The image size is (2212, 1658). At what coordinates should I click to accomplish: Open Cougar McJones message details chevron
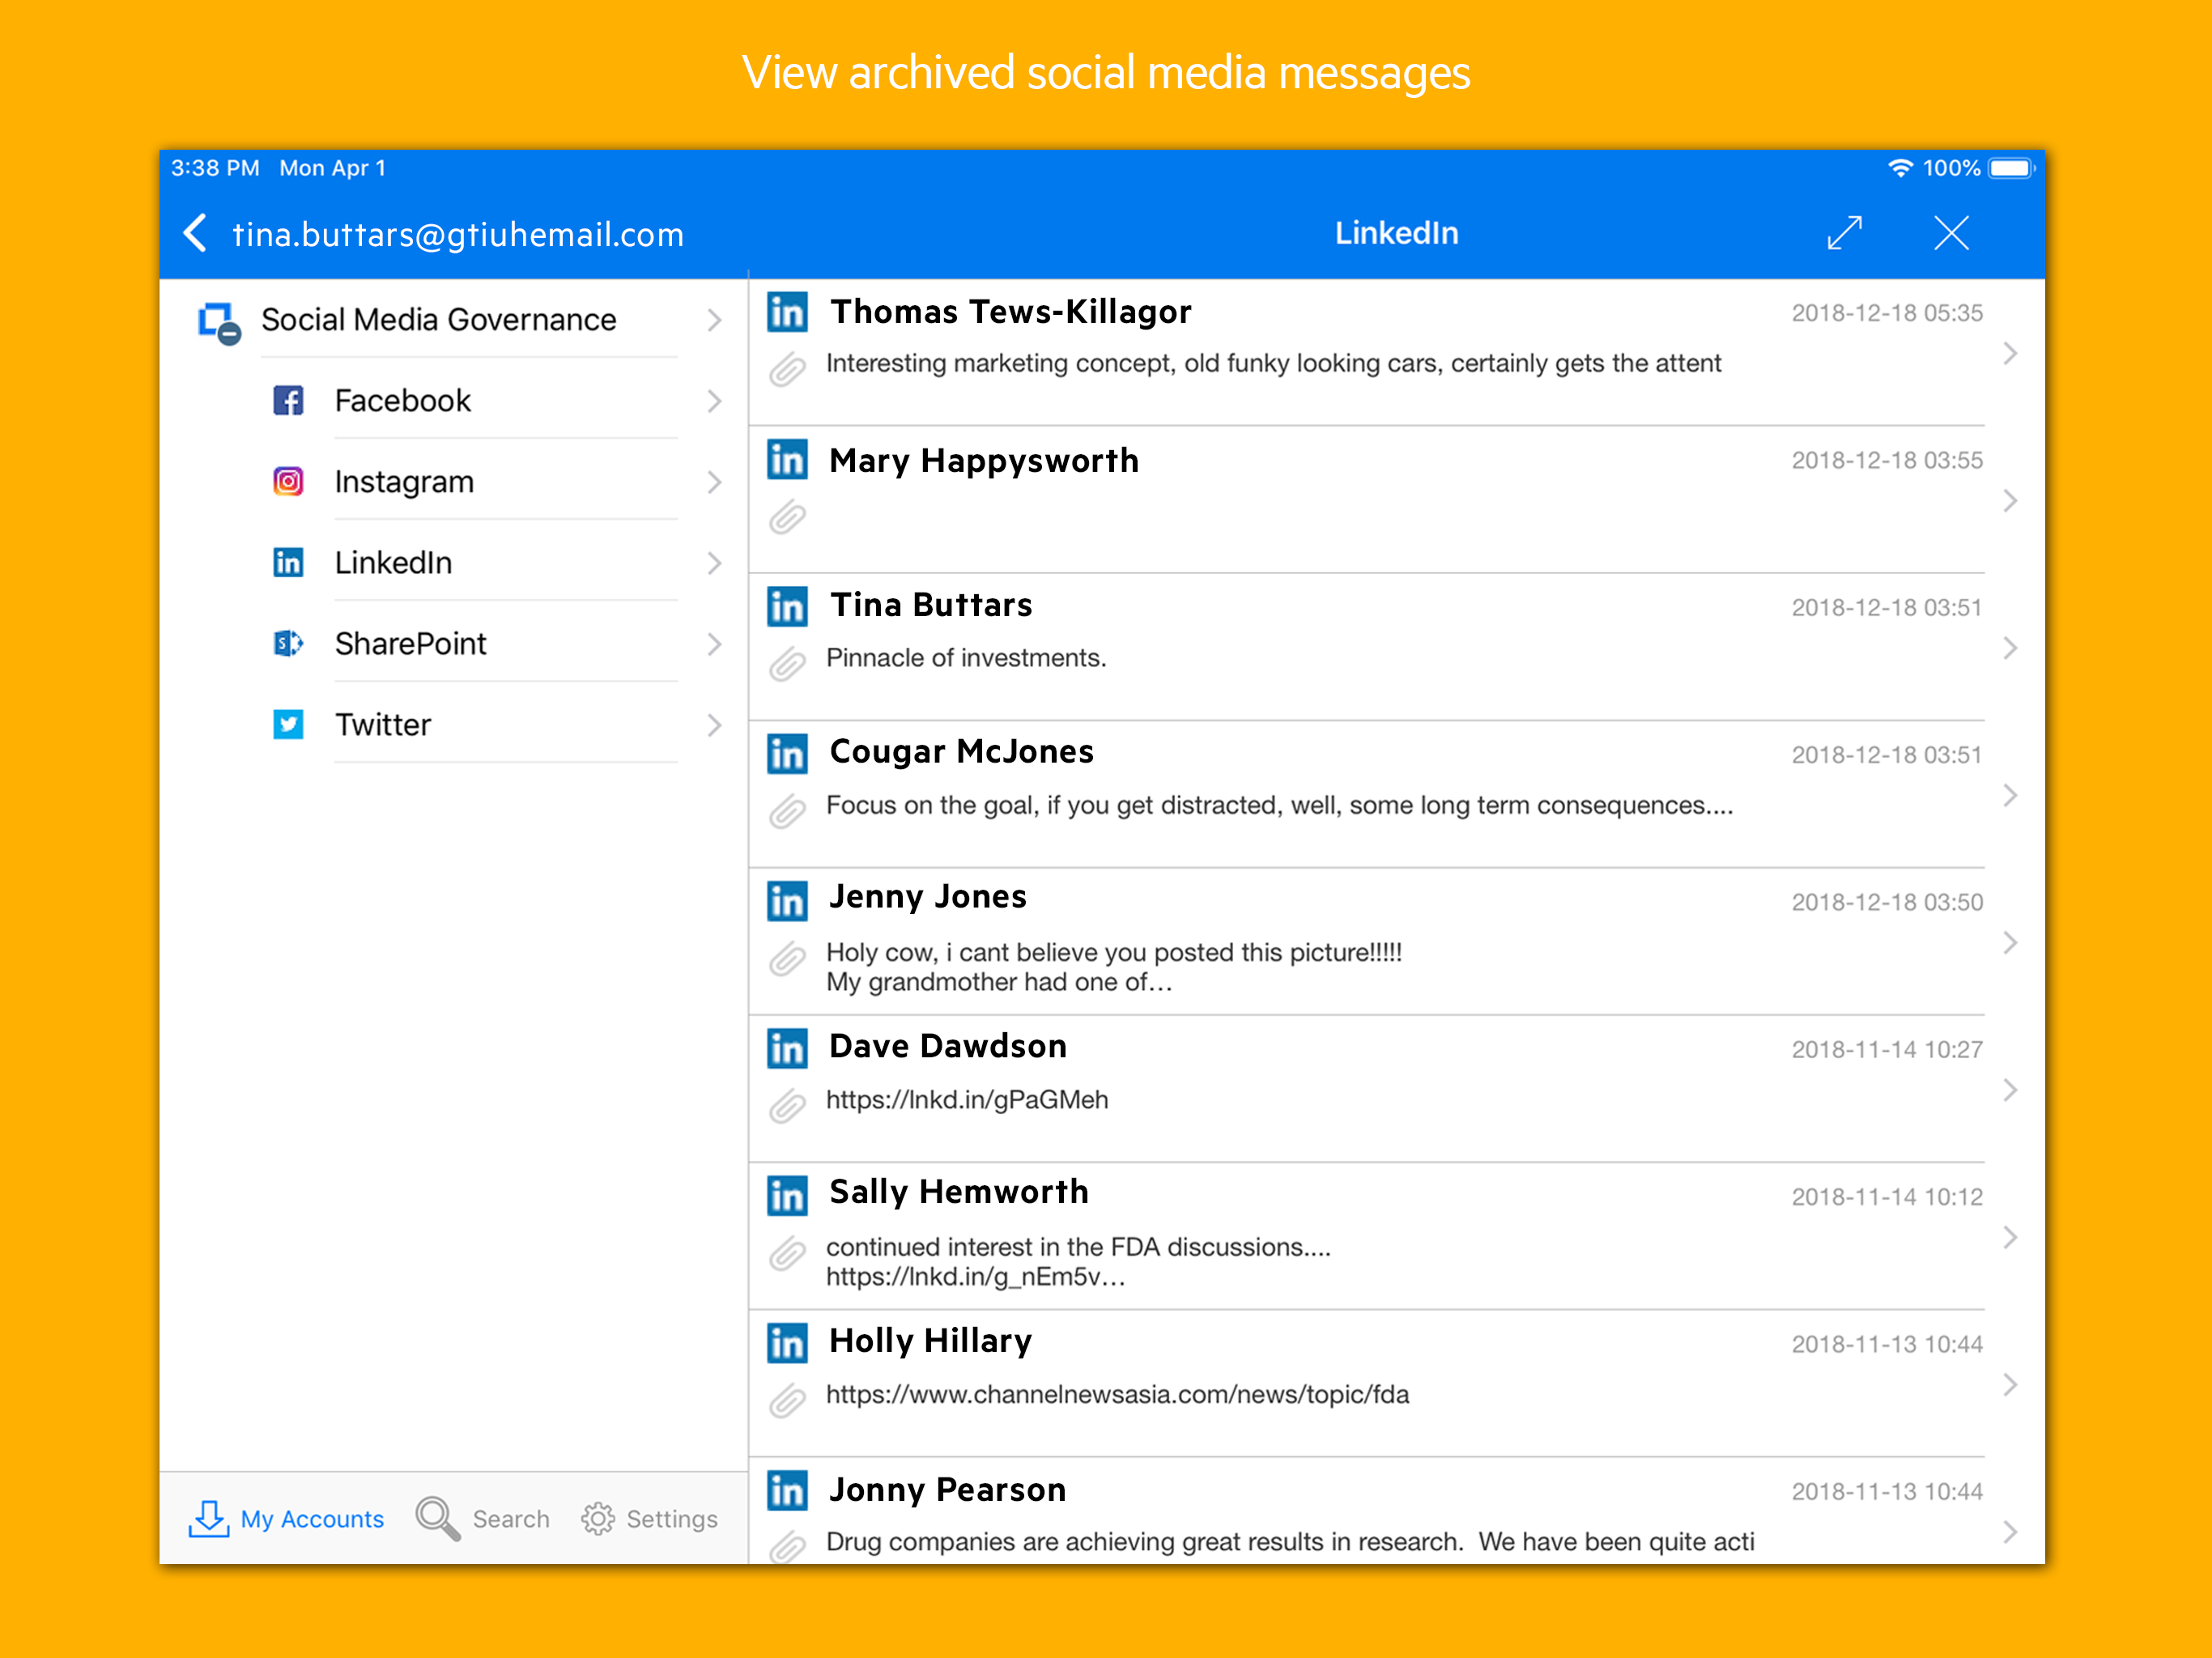2010,795
